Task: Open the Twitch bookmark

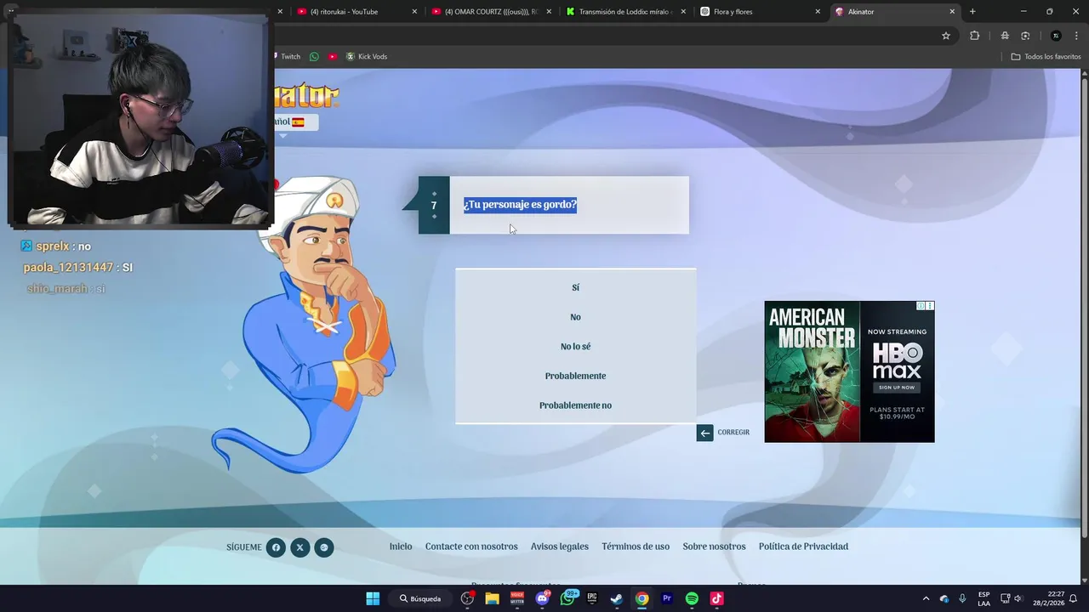Action: (287, 57)
